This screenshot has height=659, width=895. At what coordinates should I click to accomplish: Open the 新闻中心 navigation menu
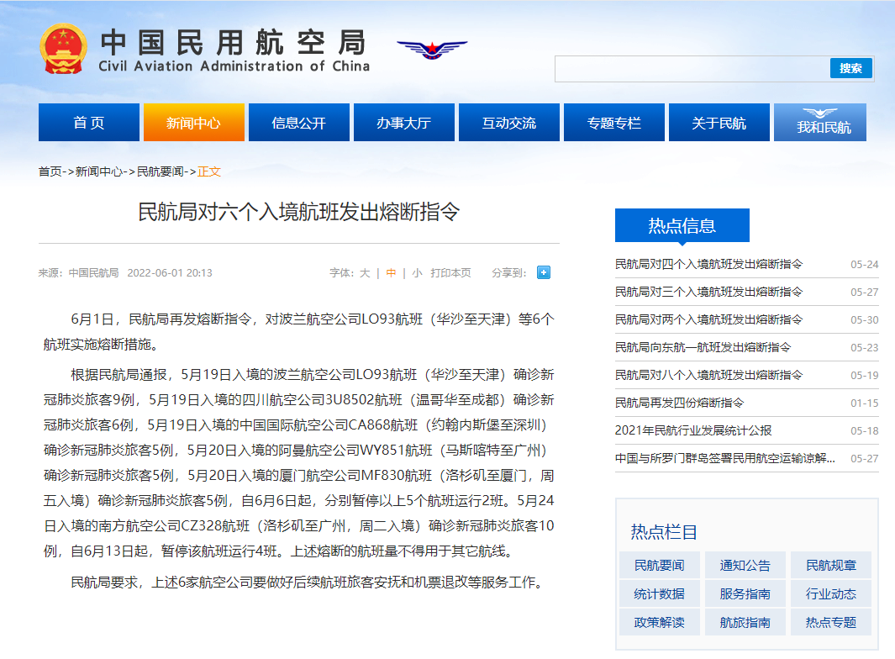193,122
